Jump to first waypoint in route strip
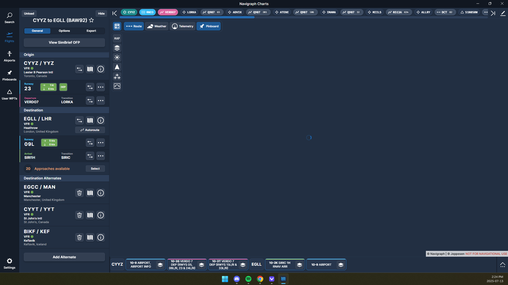508x285 pixels. [115, 13]
